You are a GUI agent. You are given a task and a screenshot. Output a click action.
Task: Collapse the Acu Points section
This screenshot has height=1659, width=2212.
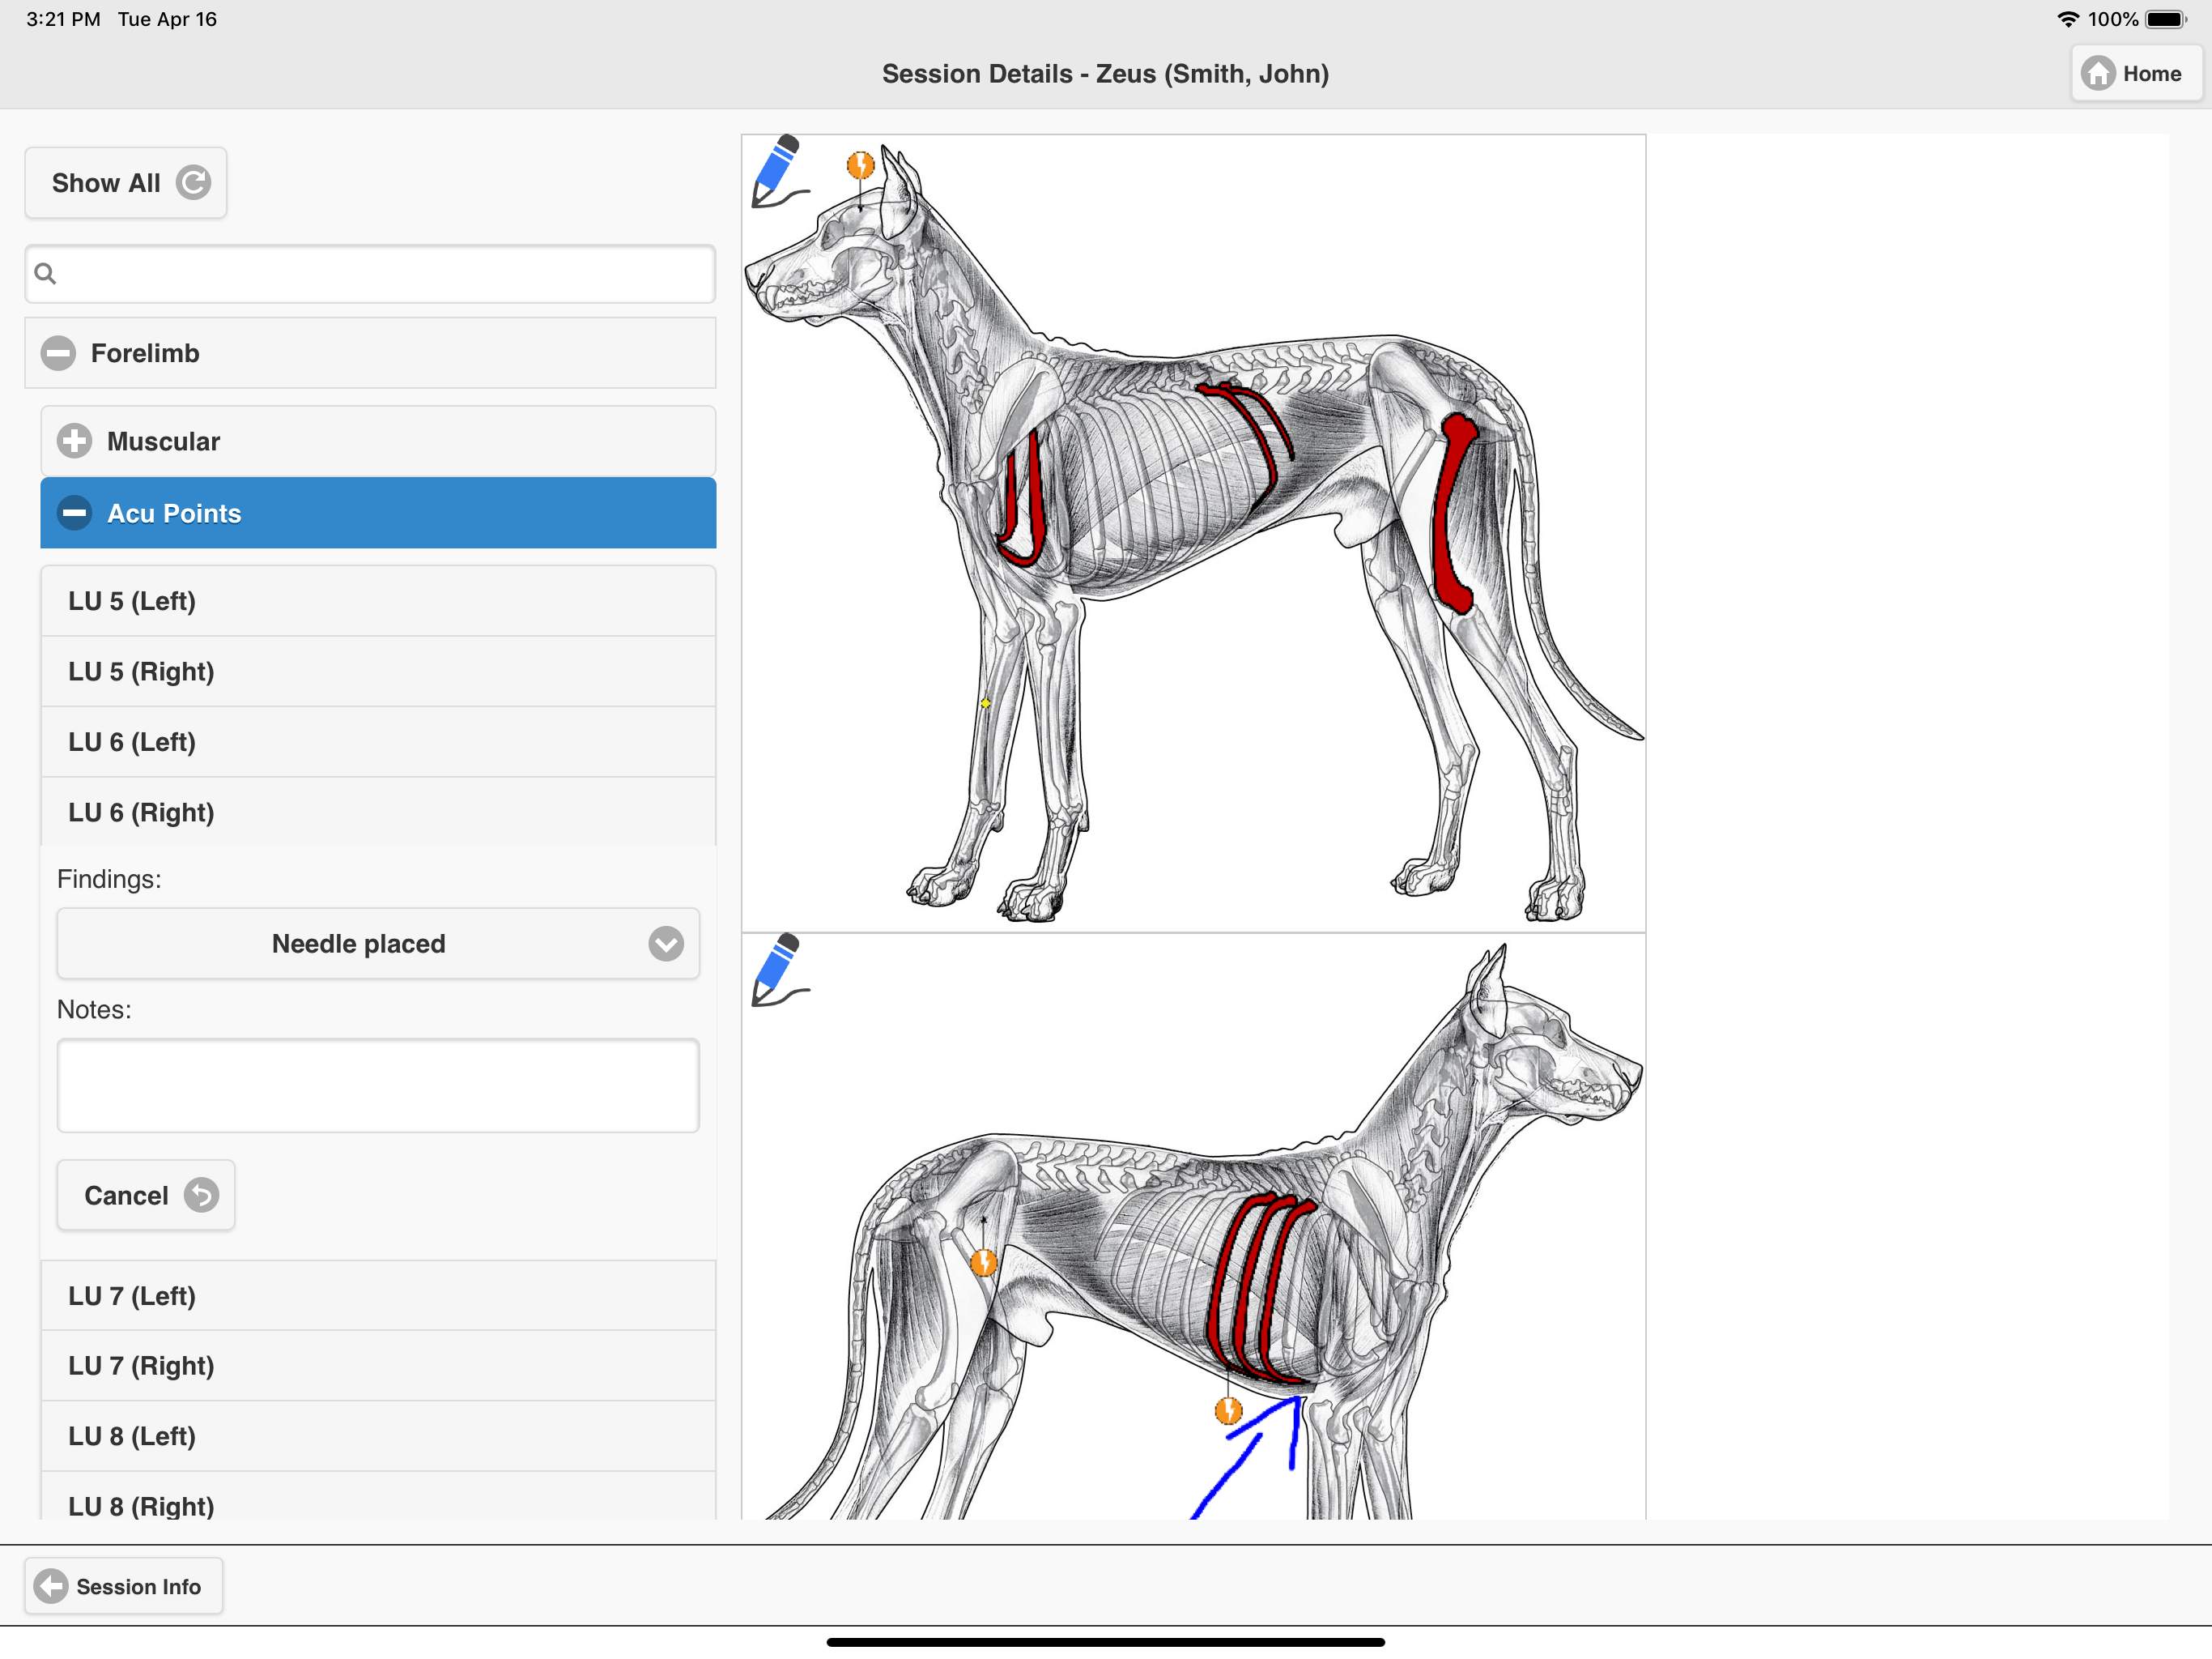click(74, 514)
